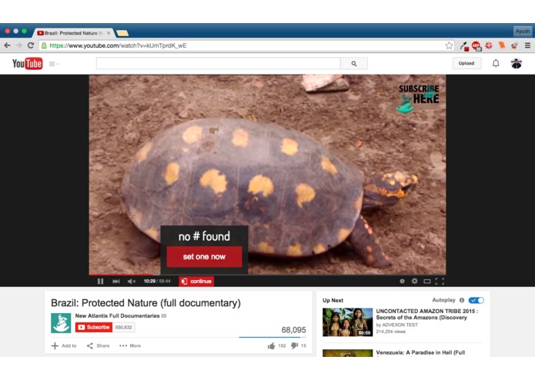Screen dimensions: 535x380
Task: Open video settings gear
Action: (415, 282)
